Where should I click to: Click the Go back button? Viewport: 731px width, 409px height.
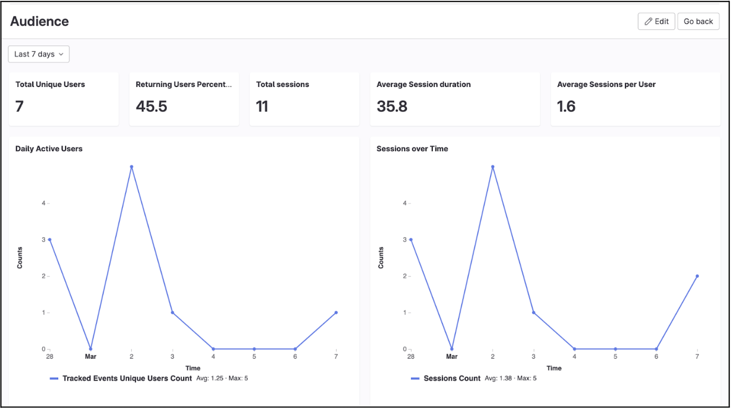[698, 21]
